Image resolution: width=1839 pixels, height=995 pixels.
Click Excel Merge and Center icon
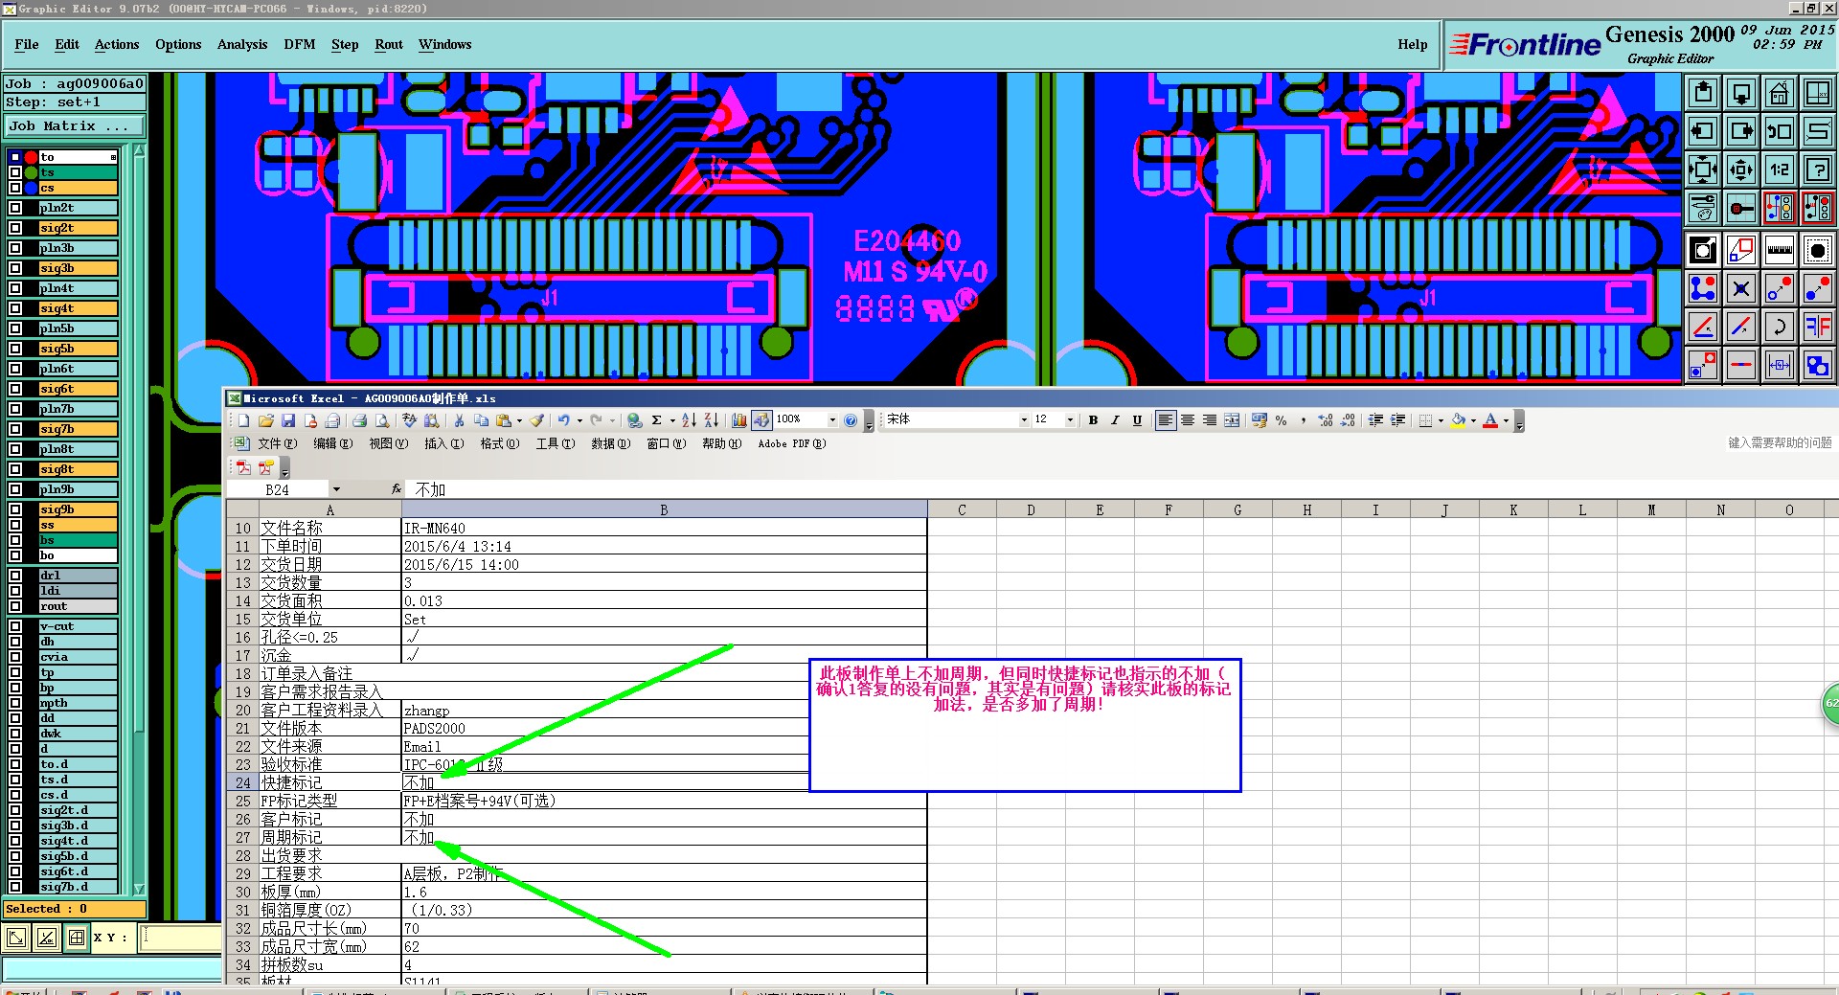coord(1232,420)
